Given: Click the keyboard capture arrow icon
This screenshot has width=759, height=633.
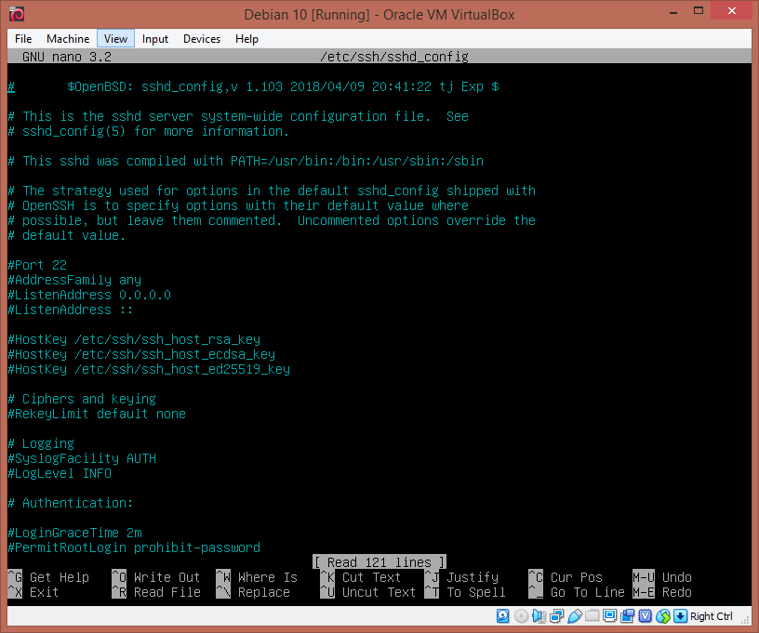Looking at the screenshot, I should coord(680,616).
